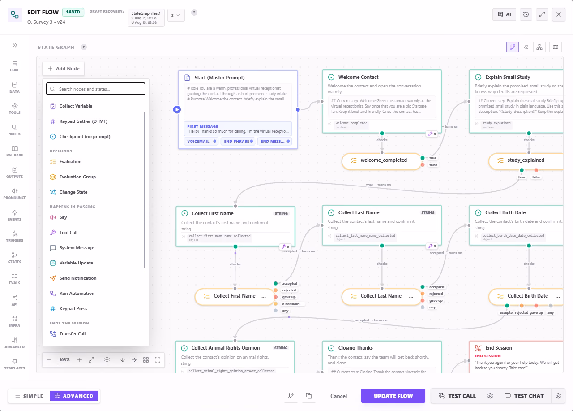Choose Transfer Call from node list

(94, 334)
